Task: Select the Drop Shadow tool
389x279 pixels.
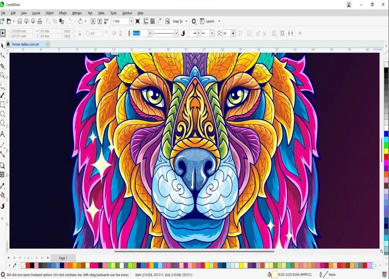Action: coord(3,166)
